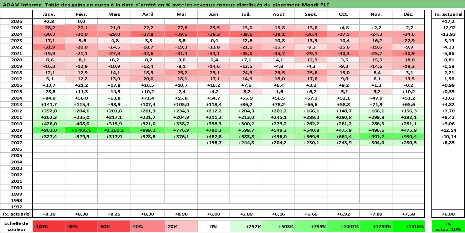Select the 'Févr.' column header
Image resolution: width=465 pixels, height=233 pixels.
pos(81,15)
